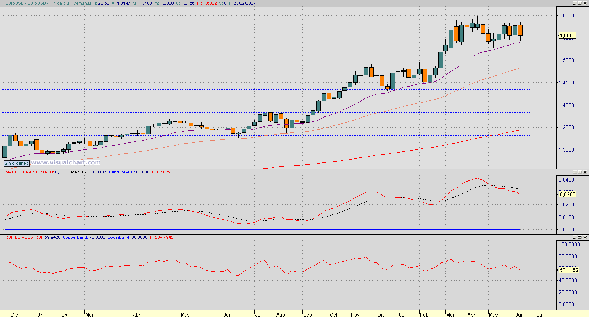Image resolution: width=589 pixels, height=317 pixels.
Task: Click the '07' year marker on time axis
Action: 40,315
